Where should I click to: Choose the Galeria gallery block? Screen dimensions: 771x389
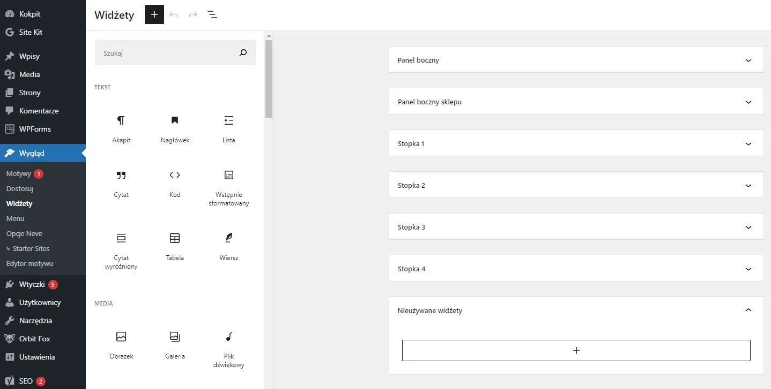click(175, 337)
